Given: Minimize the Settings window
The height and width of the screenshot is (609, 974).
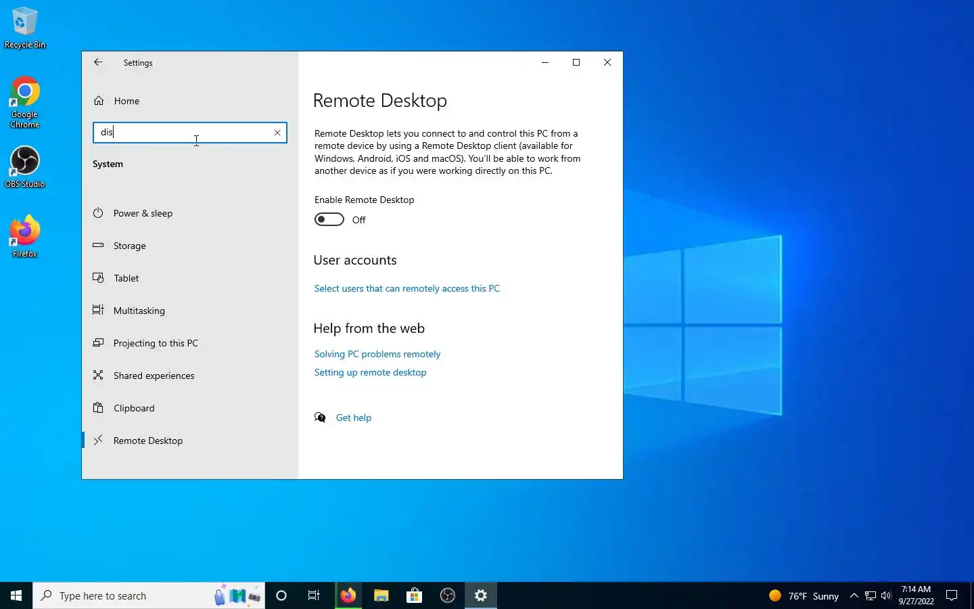Looking at the screenshot, I should 545,62.
